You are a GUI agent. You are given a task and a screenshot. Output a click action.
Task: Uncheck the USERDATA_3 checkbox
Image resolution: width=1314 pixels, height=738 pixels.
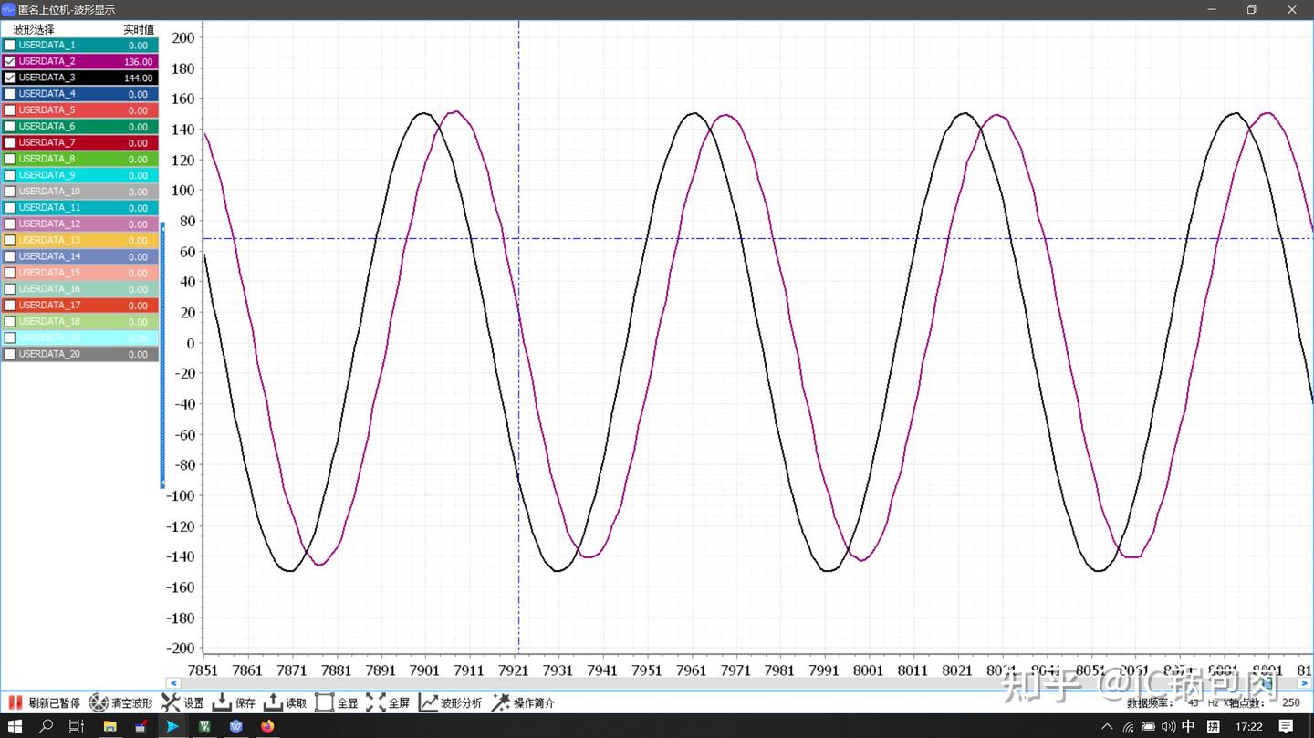[10, 78]
